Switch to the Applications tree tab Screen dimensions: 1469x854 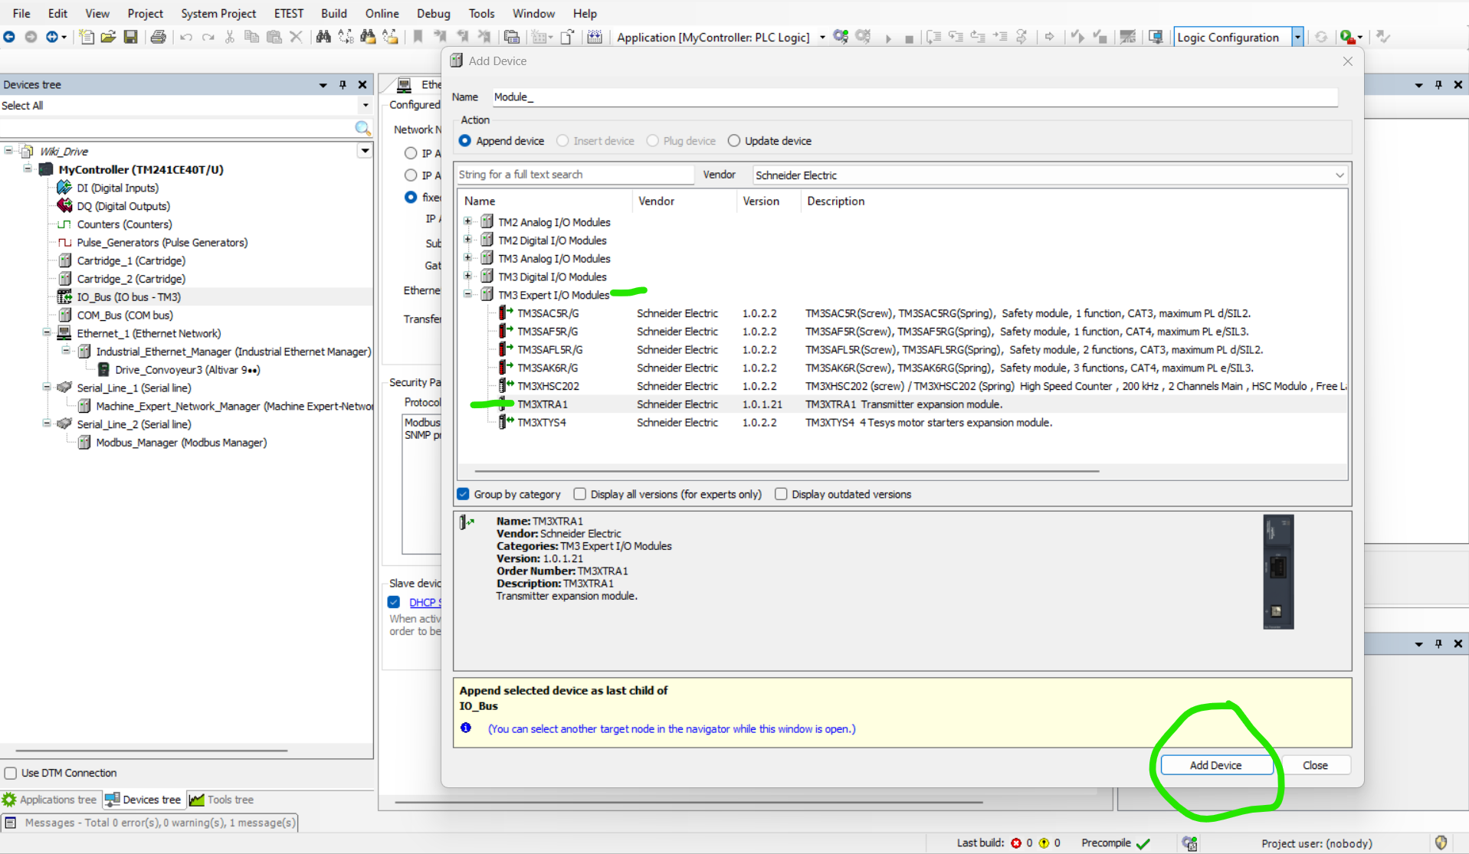click(51, 800)
